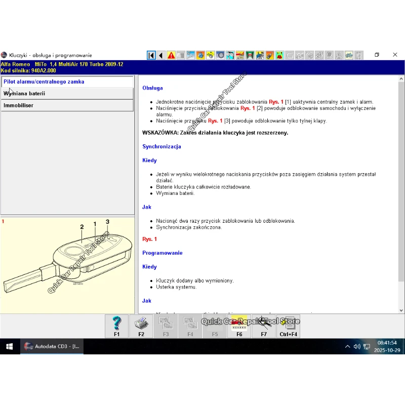Open the Wymiana baterii section
The width and height of the screenshot is (405, 405).
click(x=67, y=94)
